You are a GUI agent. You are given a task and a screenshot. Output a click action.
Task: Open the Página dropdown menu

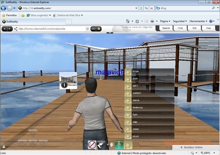pyautogui.click(x=165, y=21)
